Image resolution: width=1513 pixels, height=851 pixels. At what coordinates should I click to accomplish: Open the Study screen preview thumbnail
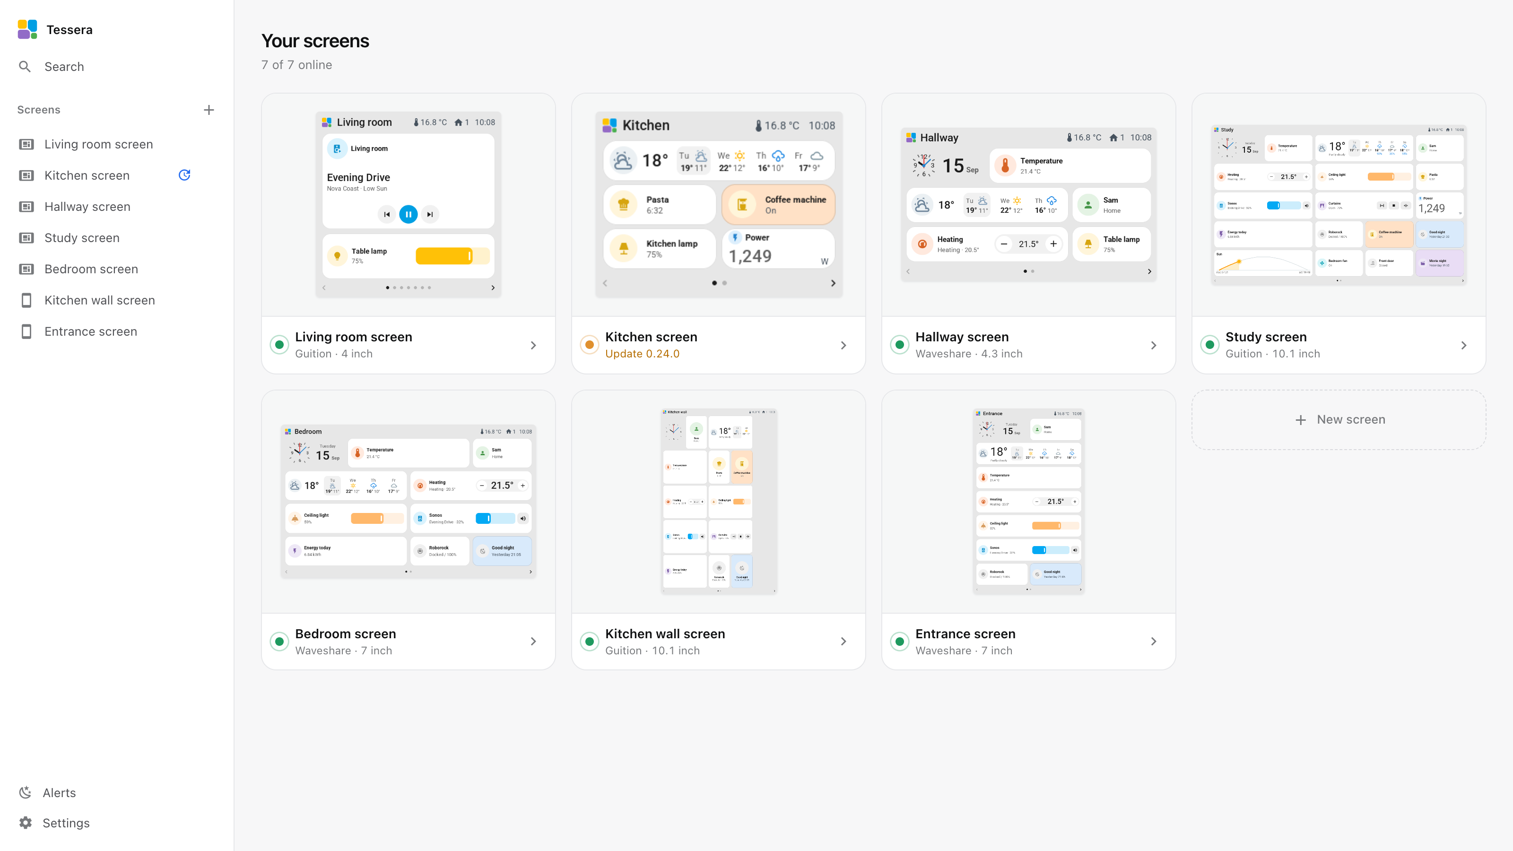click(1339, 205)
